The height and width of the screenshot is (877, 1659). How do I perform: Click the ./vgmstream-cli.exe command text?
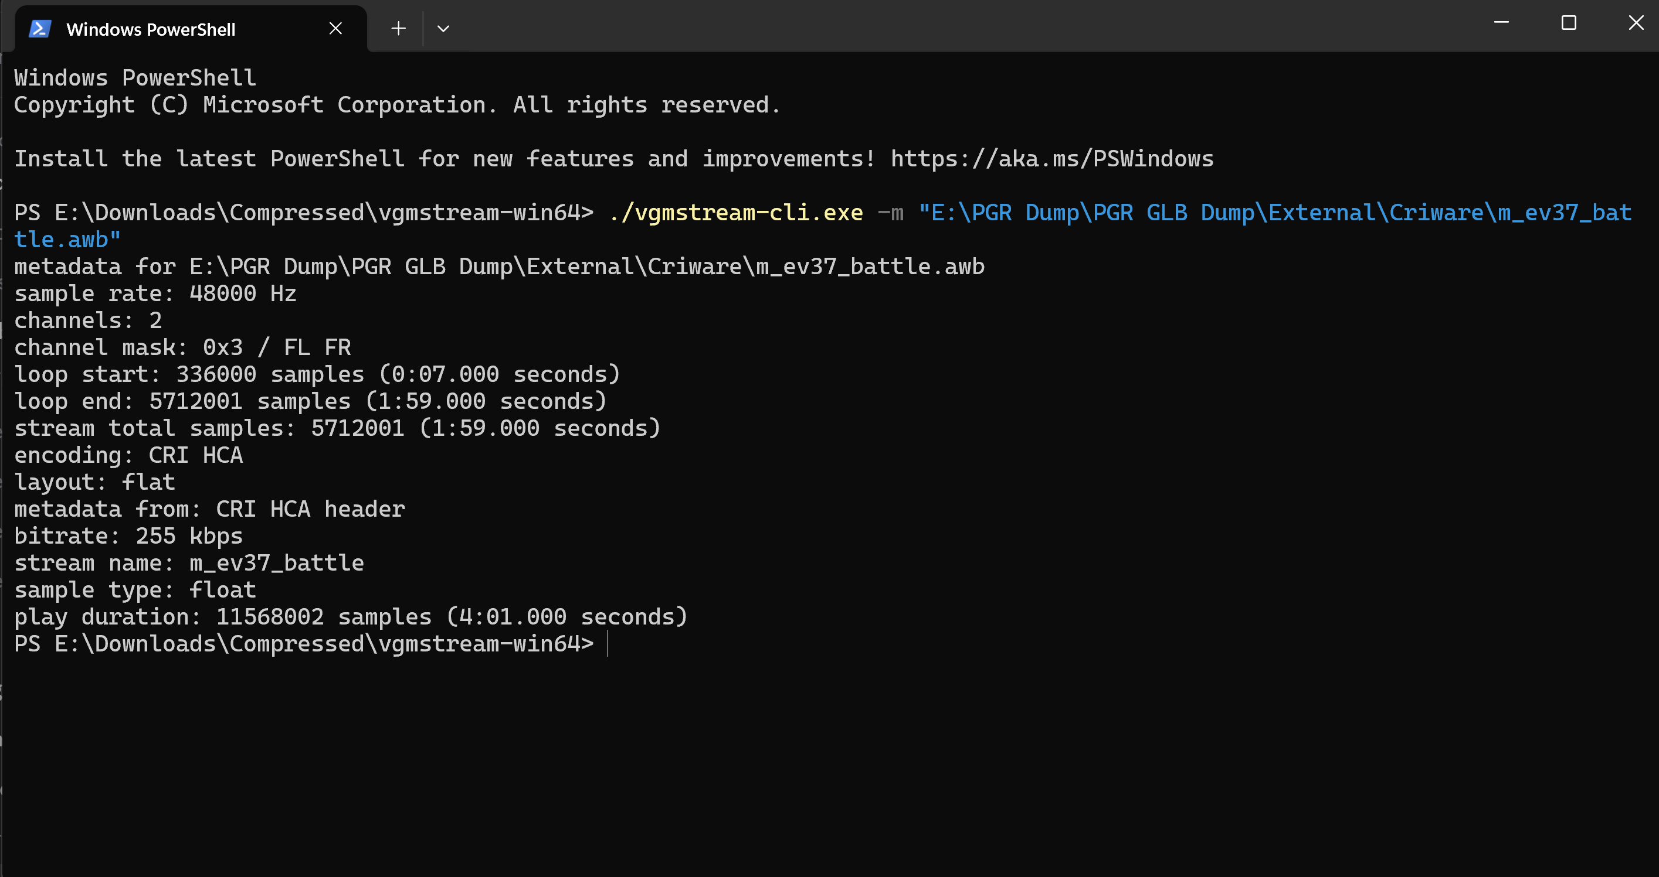tap(735, 213)
